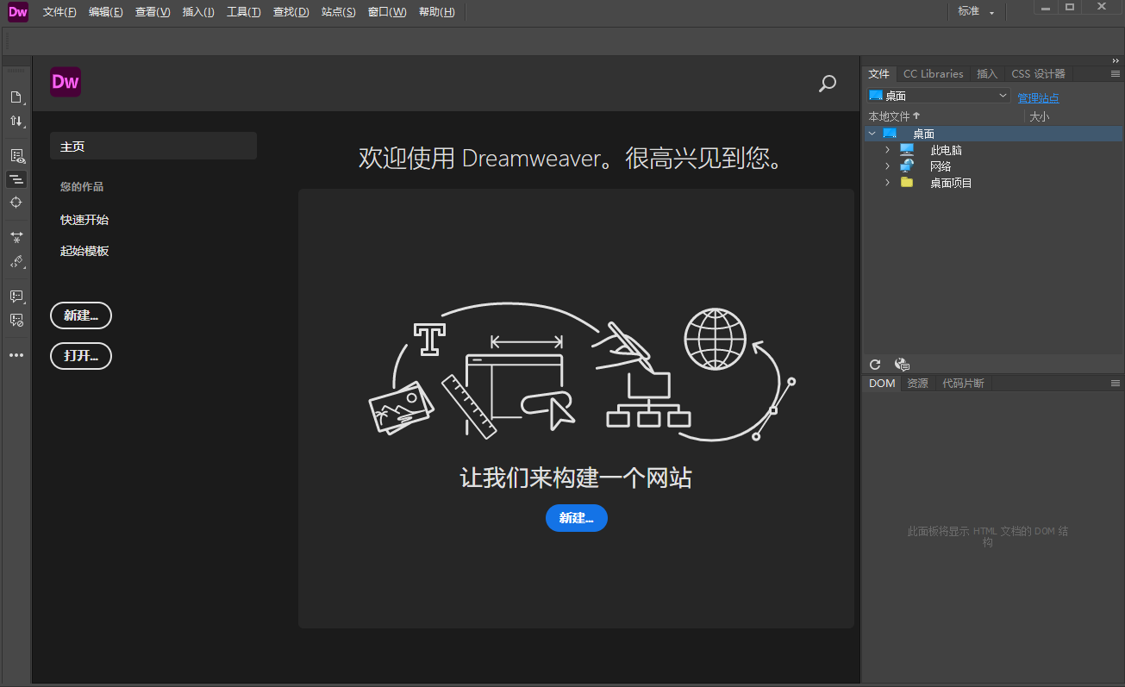Click the Remove Comment icon

click(x=16, y=320)
